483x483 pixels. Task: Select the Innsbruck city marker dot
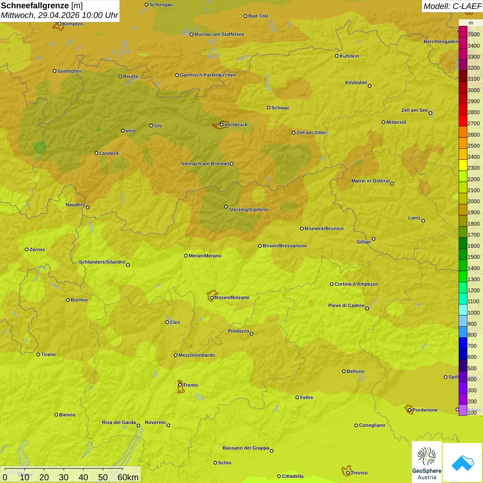221,125
